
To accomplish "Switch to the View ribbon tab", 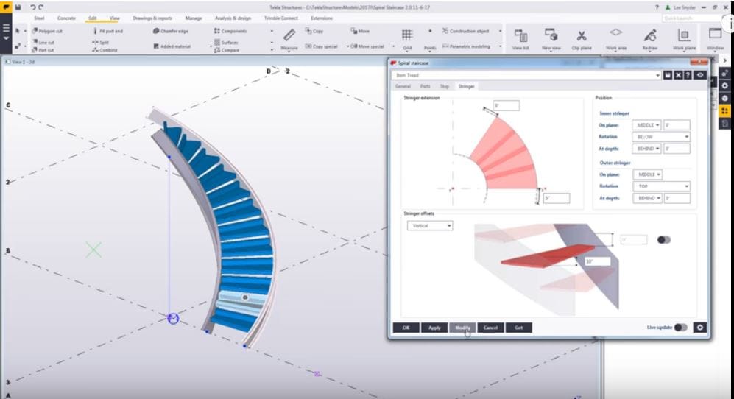I will coord(115,18).
